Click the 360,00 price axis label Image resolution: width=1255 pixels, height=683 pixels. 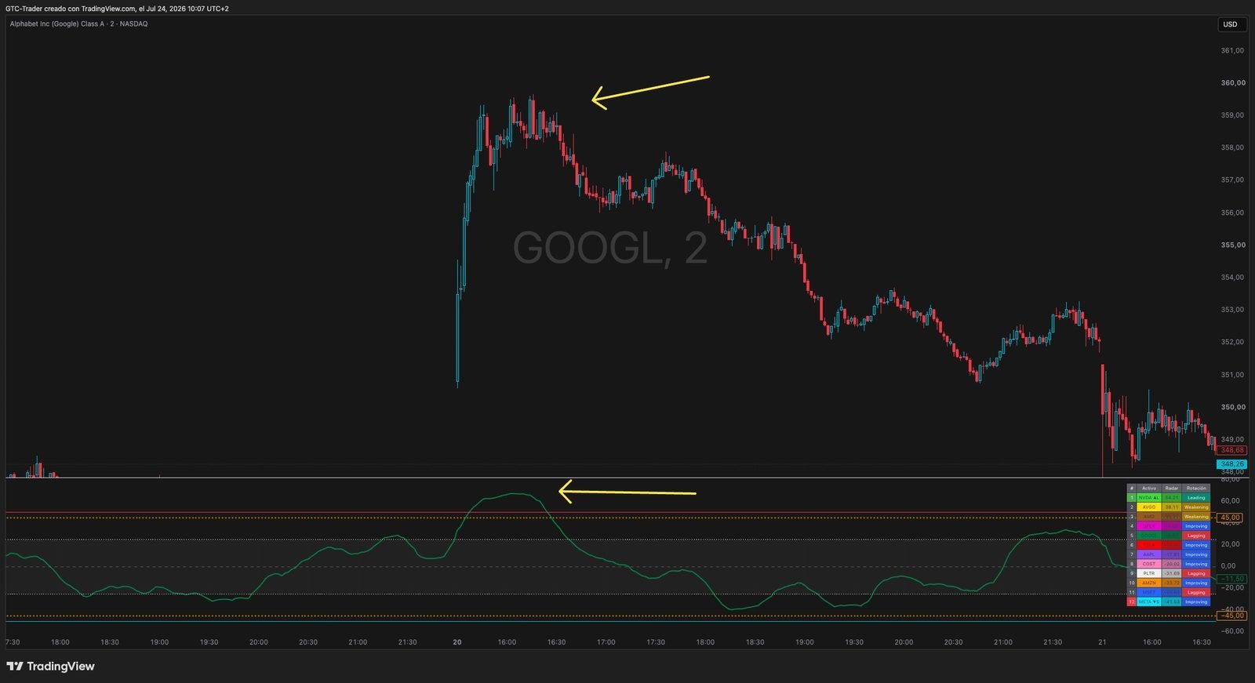[1233, 82]
